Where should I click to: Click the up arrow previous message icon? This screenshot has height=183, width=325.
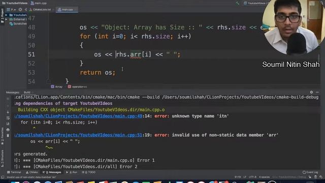[x=8, y=106]
